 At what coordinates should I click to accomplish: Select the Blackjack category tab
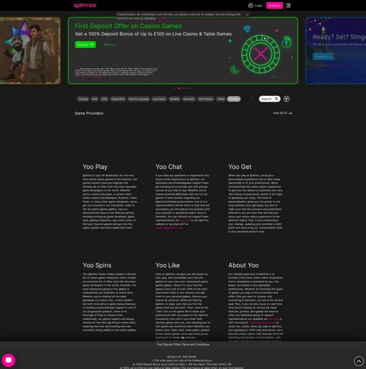pyautogui.click(x=189, y=99)
